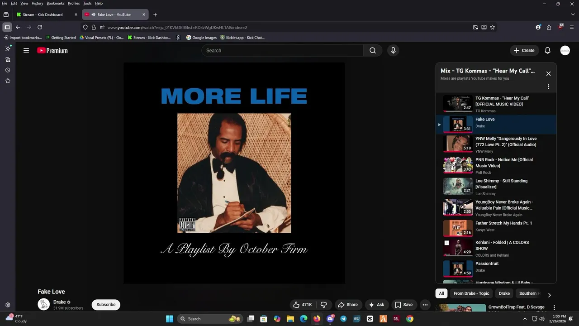The height and width of the screenshot is (326, 579).
Task: Close the Stream - Kick Dashboard tab
Action: [x=76, y=14]
